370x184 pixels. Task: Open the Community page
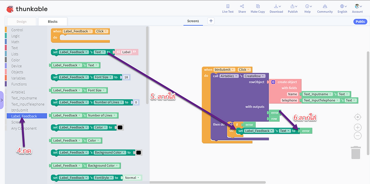click(x=325, y=9)
